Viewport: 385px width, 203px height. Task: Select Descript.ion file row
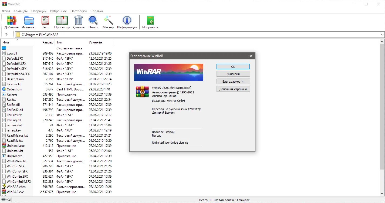click(58, 79)
